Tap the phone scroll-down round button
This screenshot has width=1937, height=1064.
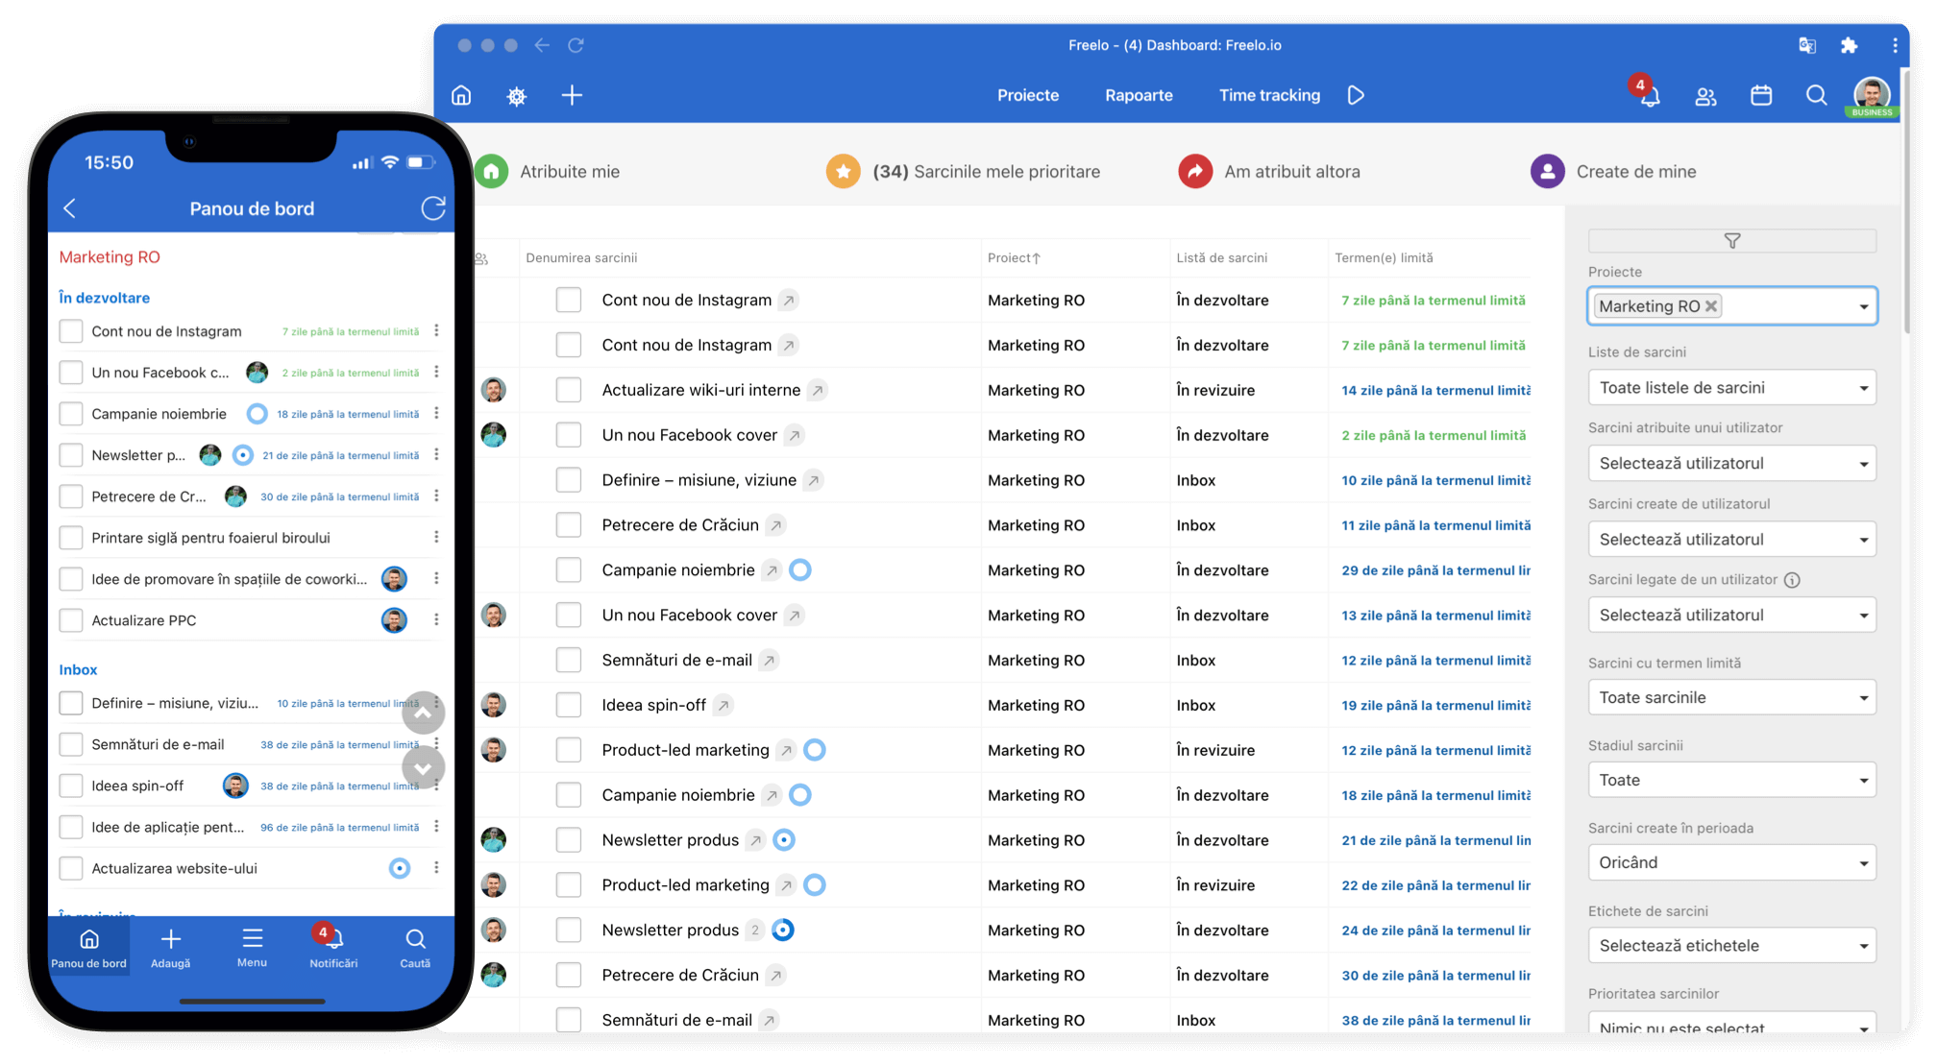pyautogui.click(x=423, y=768)
